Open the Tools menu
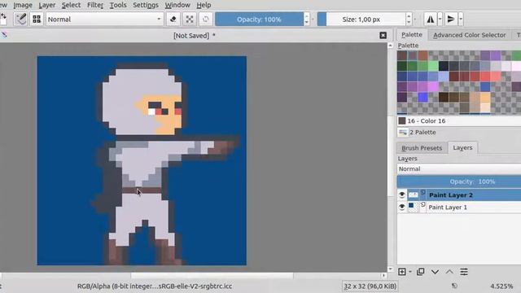 118,5
